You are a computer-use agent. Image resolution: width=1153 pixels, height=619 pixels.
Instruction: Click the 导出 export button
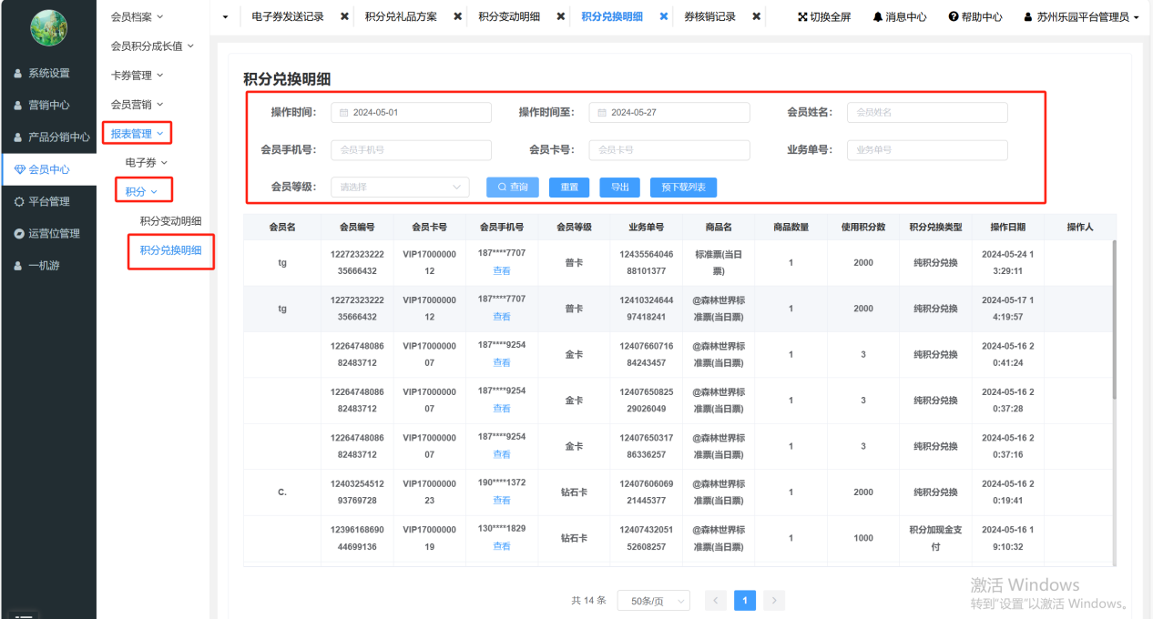[619, 188]
